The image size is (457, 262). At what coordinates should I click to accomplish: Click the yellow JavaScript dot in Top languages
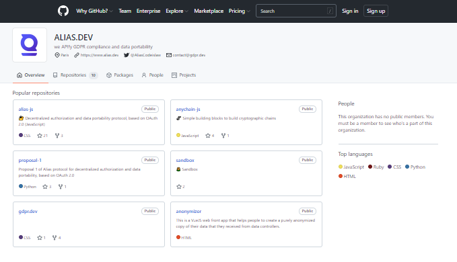tap(341, 167)
